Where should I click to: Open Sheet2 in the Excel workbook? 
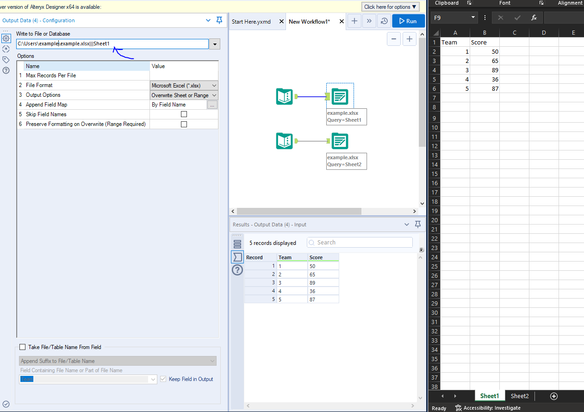pos(519,396)
